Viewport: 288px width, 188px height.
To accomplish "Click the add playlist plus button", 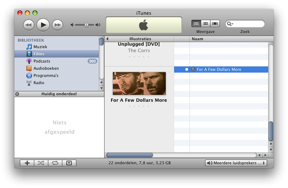I will click(27, 163).
